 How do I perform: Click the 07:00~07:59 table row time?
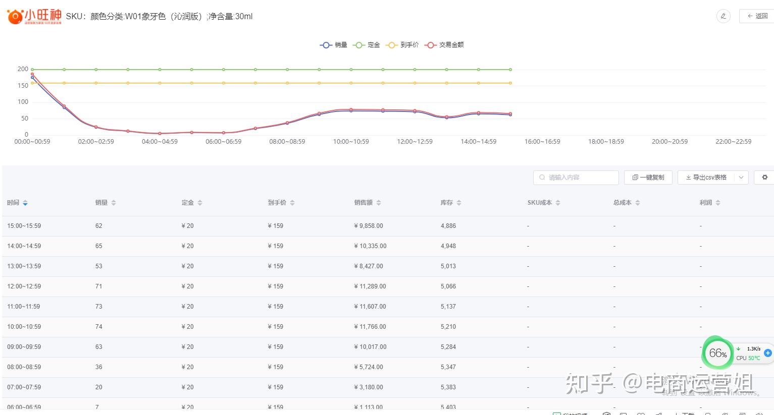click(x=24, y=387)
